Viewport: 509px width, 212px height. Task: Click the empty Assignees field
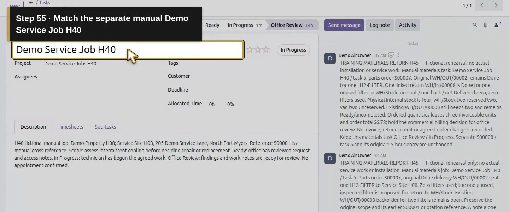click(101, 77)
